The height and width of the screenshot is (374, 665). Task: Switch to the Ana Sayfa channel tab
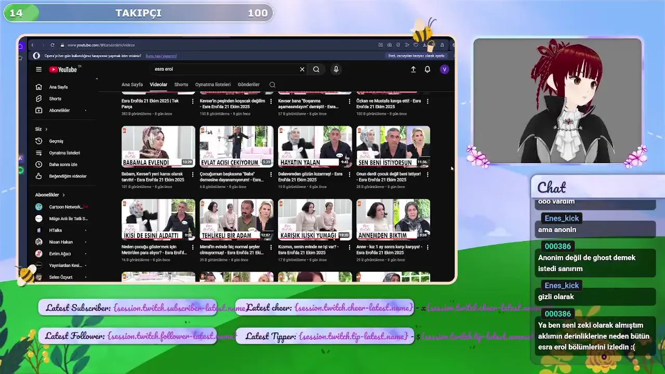tap(132, 85)
